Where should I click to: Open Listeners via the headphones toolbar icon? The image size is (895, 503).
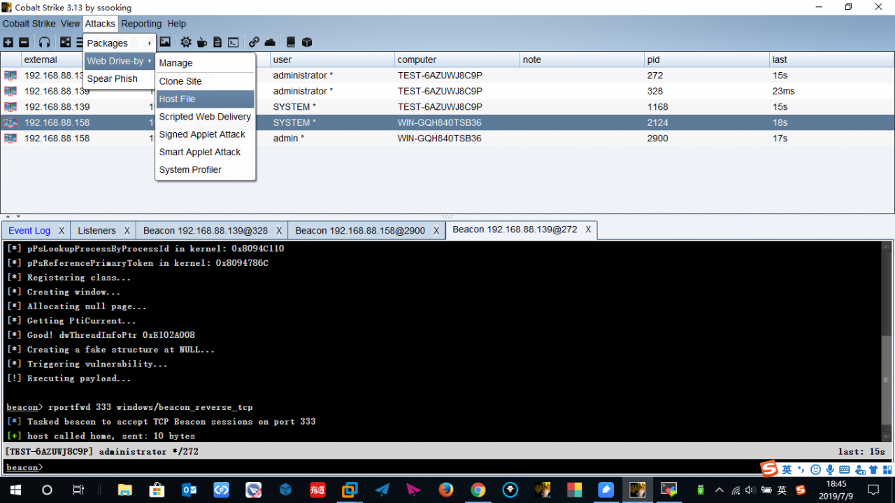(x=45, y=43)
